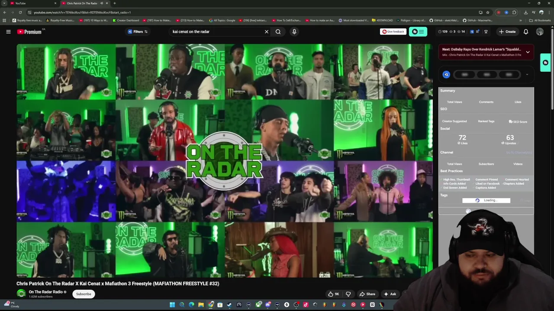Select the Creator Suggested label

454,121
